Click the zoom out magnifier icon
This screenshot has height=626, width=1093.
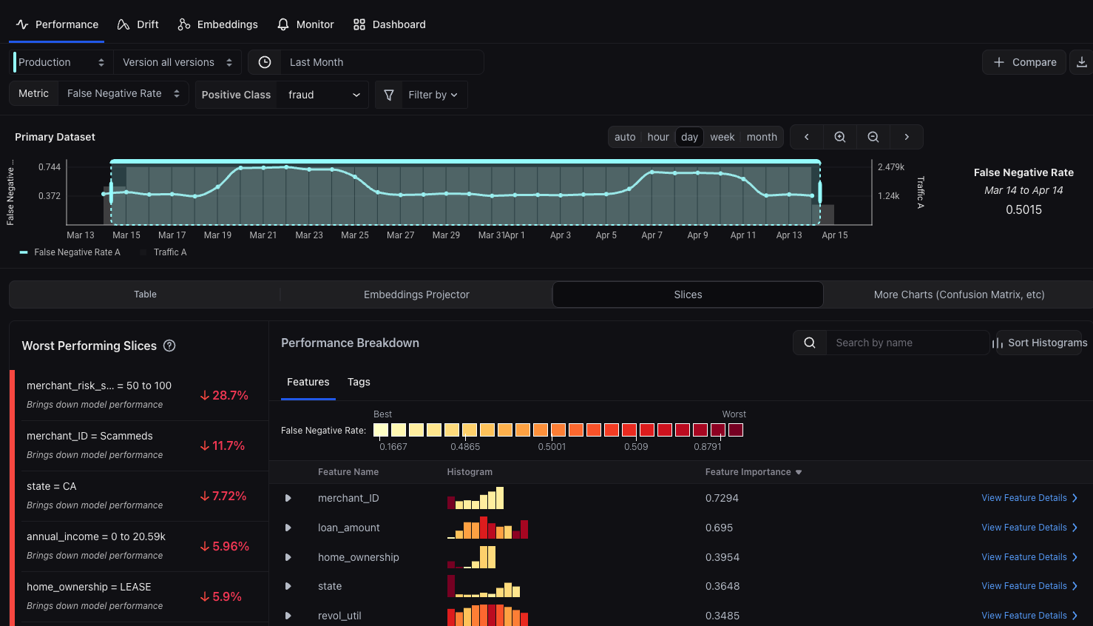[x=873, y=137]
